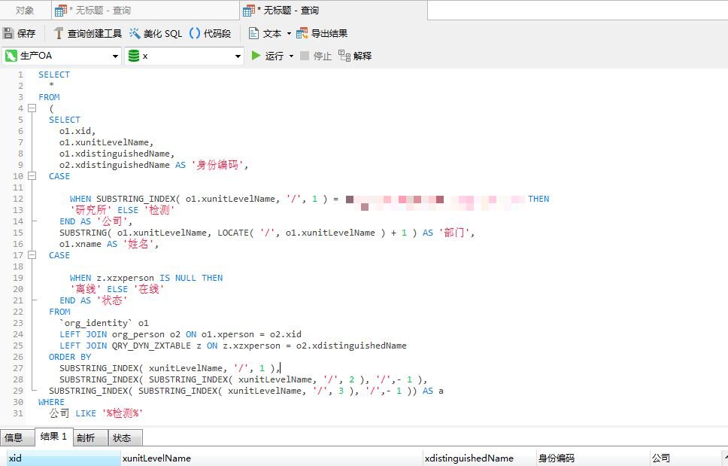Select 结果 1 tab
Viewport: 728px width, 466px height.
[53, 437]
